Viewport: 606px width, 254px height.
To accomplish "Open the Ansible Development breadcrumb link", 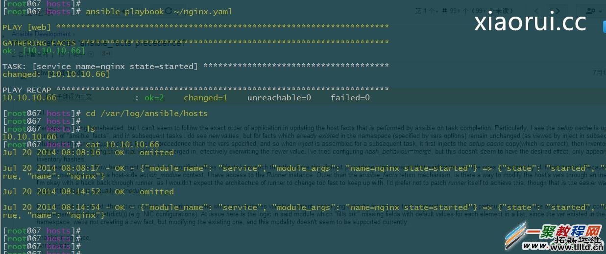I will [43, 34].
